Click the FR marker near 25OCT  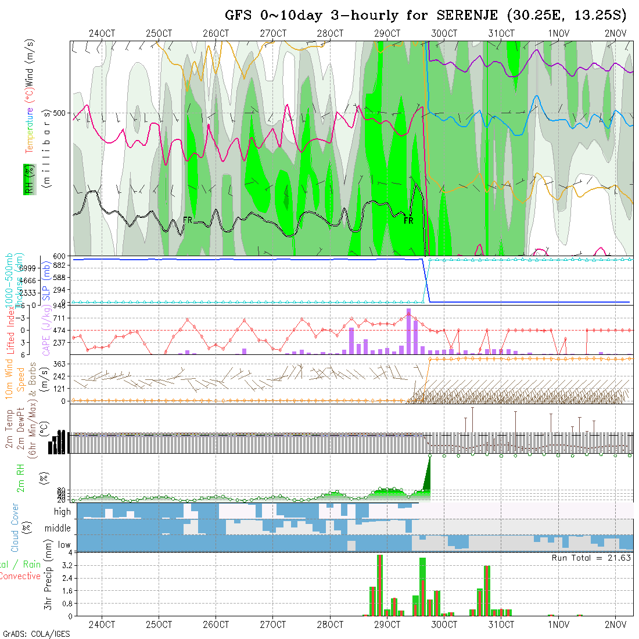click(x=188, y=220)
